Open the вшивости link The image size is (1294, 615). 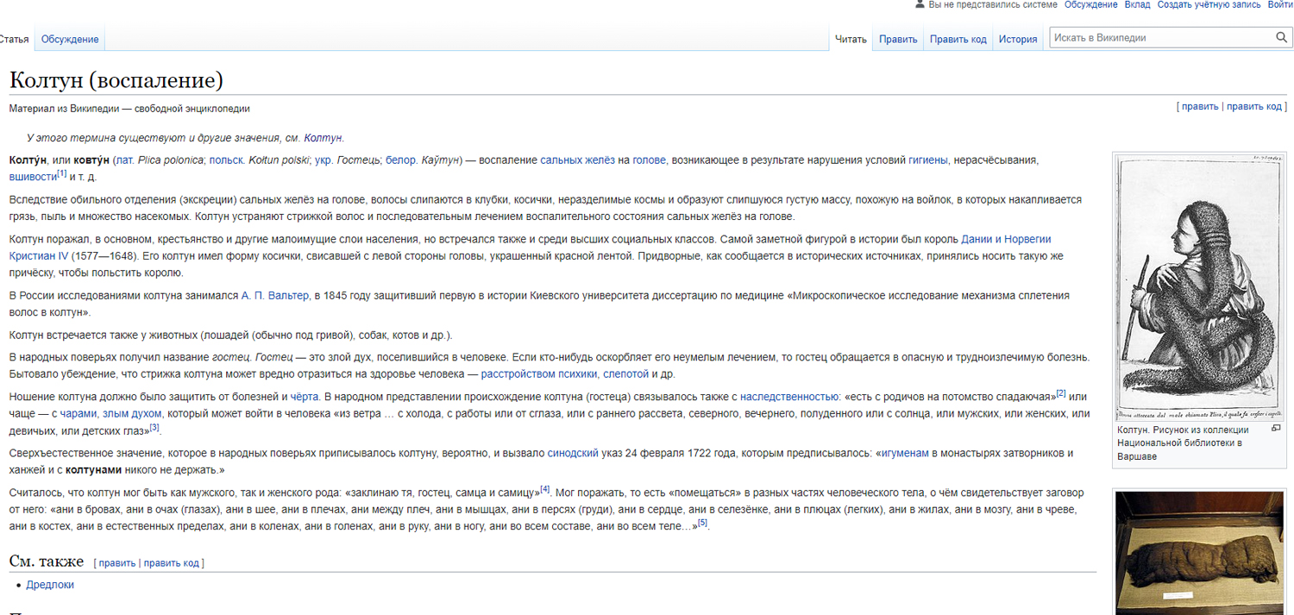pyautogui.click(x=33, y=176)
